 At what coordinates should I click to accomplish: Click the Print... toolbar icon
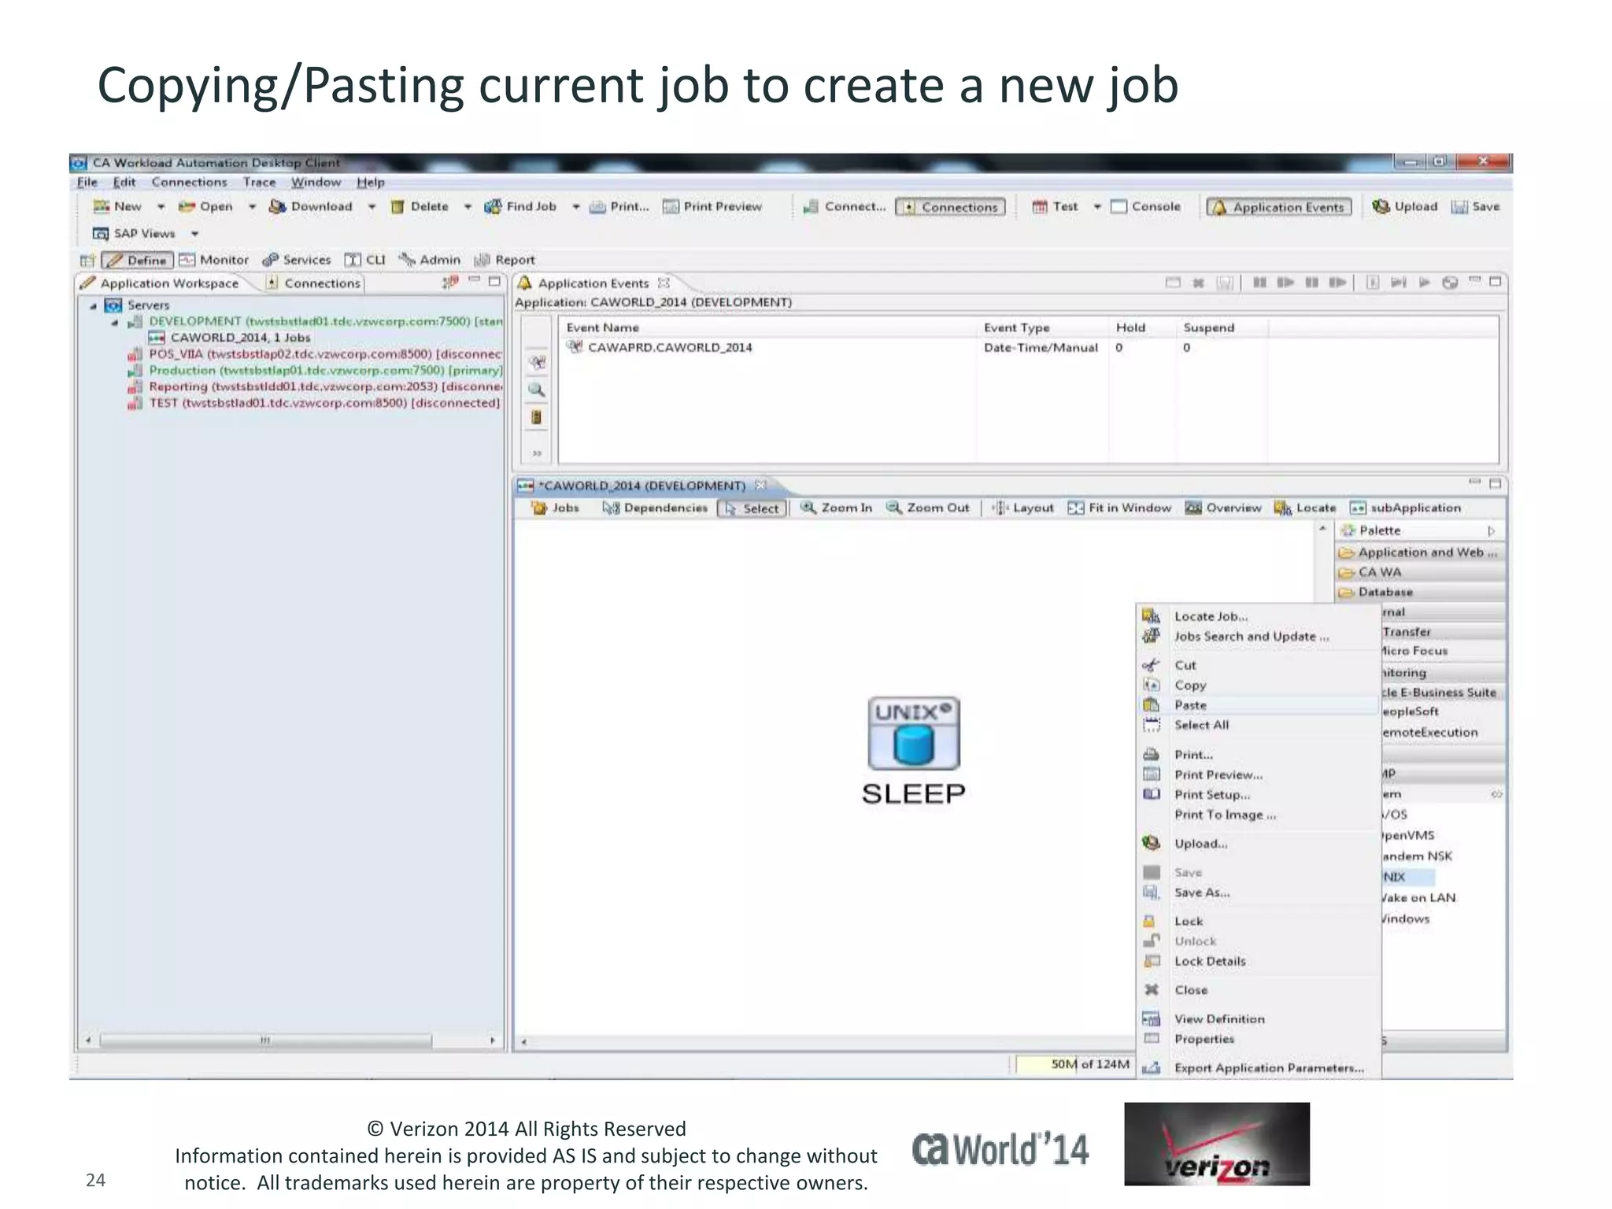tap(598, 206)
